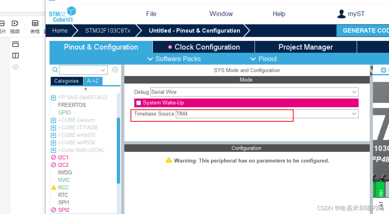Select SPI1 in the list
The image size is (389, 214).
coord(64,202)
